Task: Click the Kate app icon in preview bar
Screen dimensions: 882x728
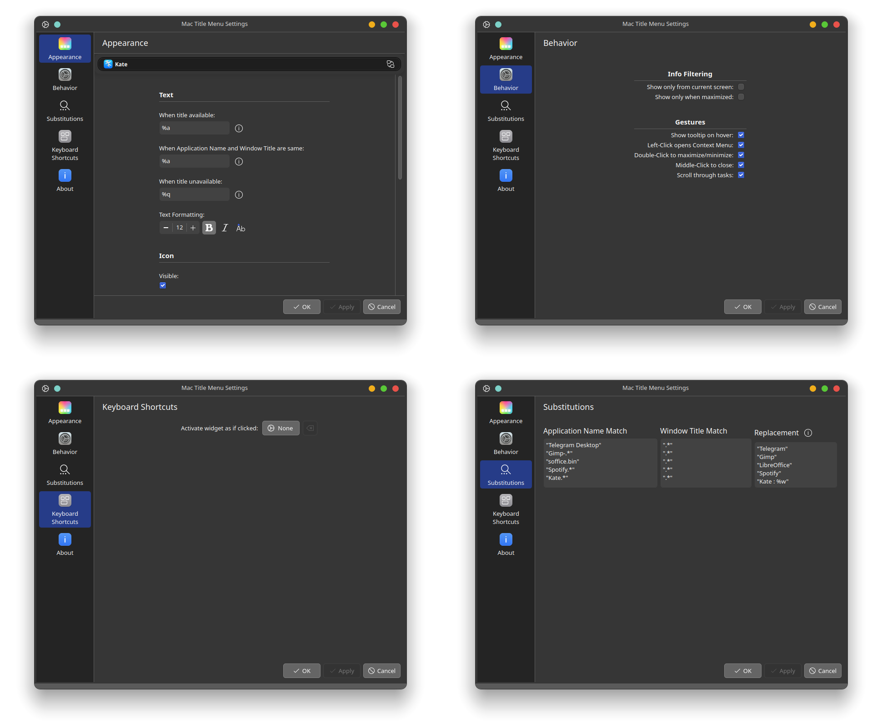Action: coord(108,64)
